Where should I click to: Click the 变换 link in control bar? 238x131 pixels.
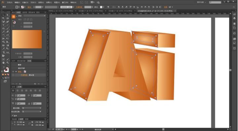coord(166,7)
